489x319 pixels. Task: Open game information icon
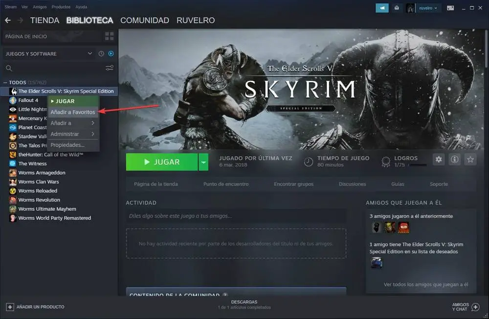[x=454, y=159]
